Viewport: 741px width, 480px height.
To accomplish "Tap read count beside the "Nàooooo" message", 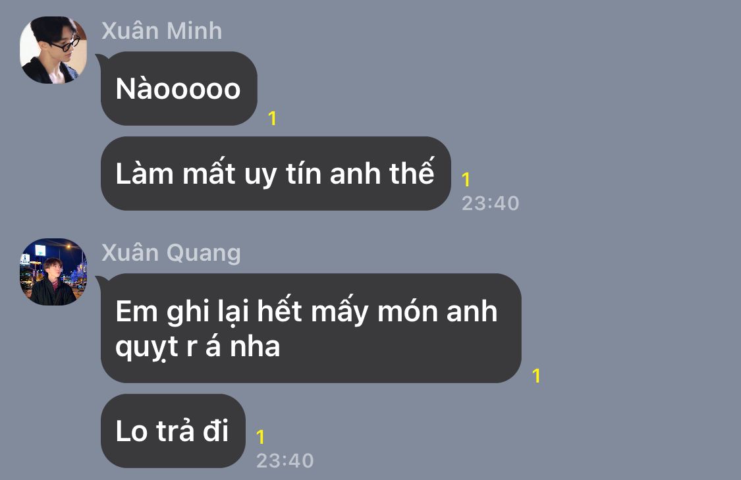I will pyautogui.click(x=272, y=118).
